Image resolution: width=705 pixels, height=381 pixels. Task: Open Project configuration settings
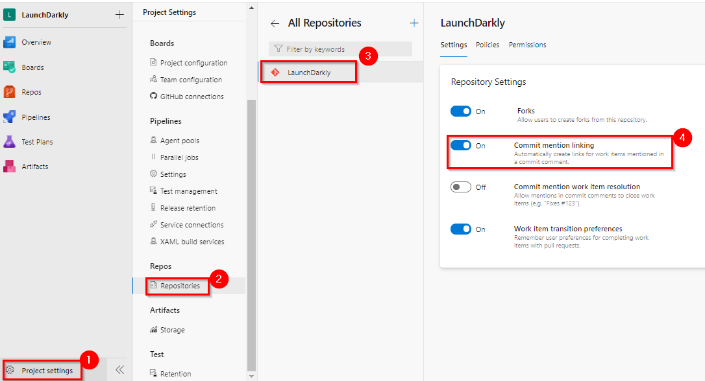(x=194, y=63)
